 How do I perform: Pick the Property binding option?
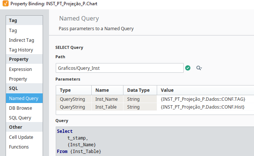point(18,79)
